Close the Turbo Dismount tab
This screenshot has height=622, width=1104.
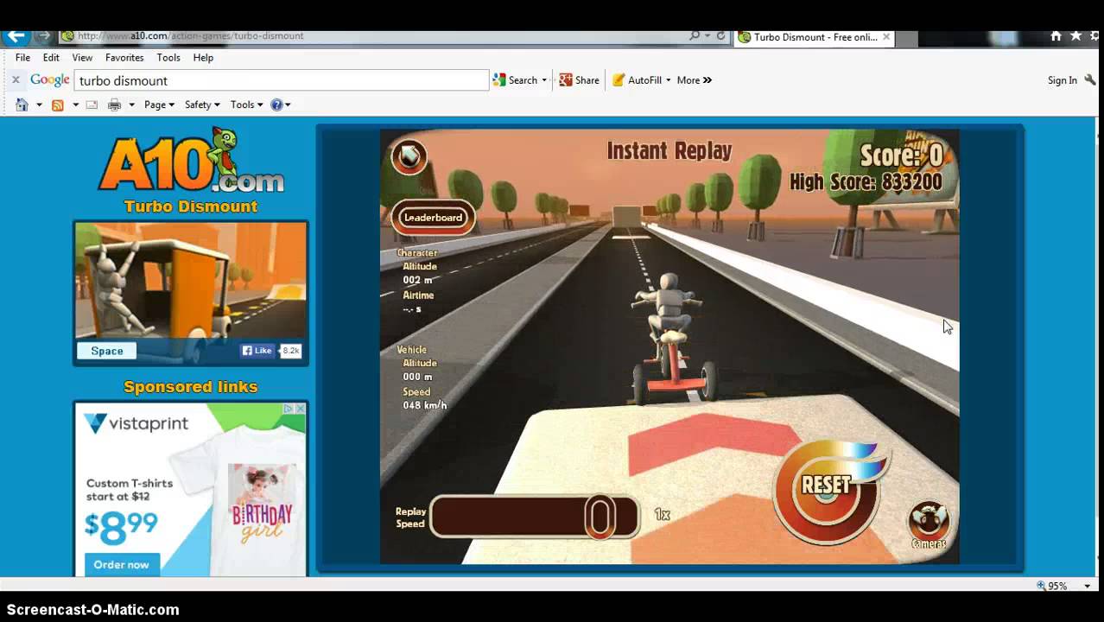[886, 37]
